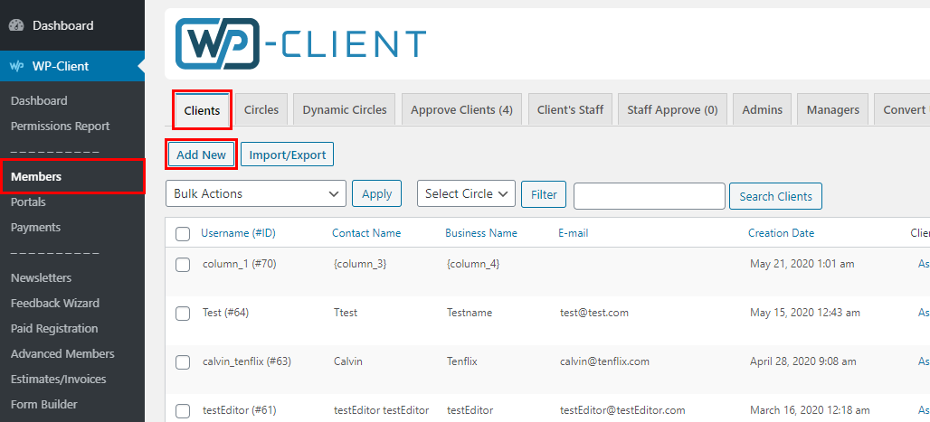Click the date April 28, 2020 9:08 am
Image resolution: width=930 pixels, height=422 pixels.
click(803, 361)
